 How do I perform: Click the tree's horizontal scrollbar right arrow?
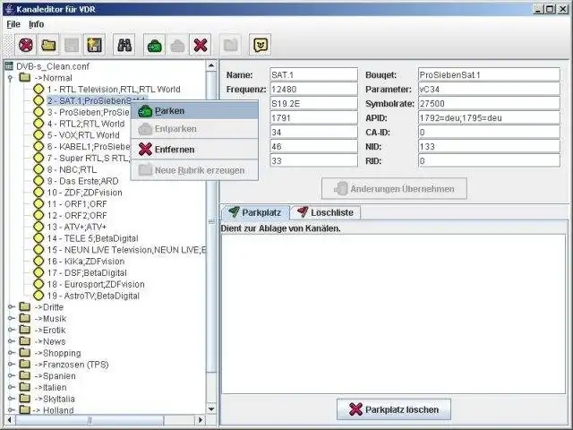200,420
